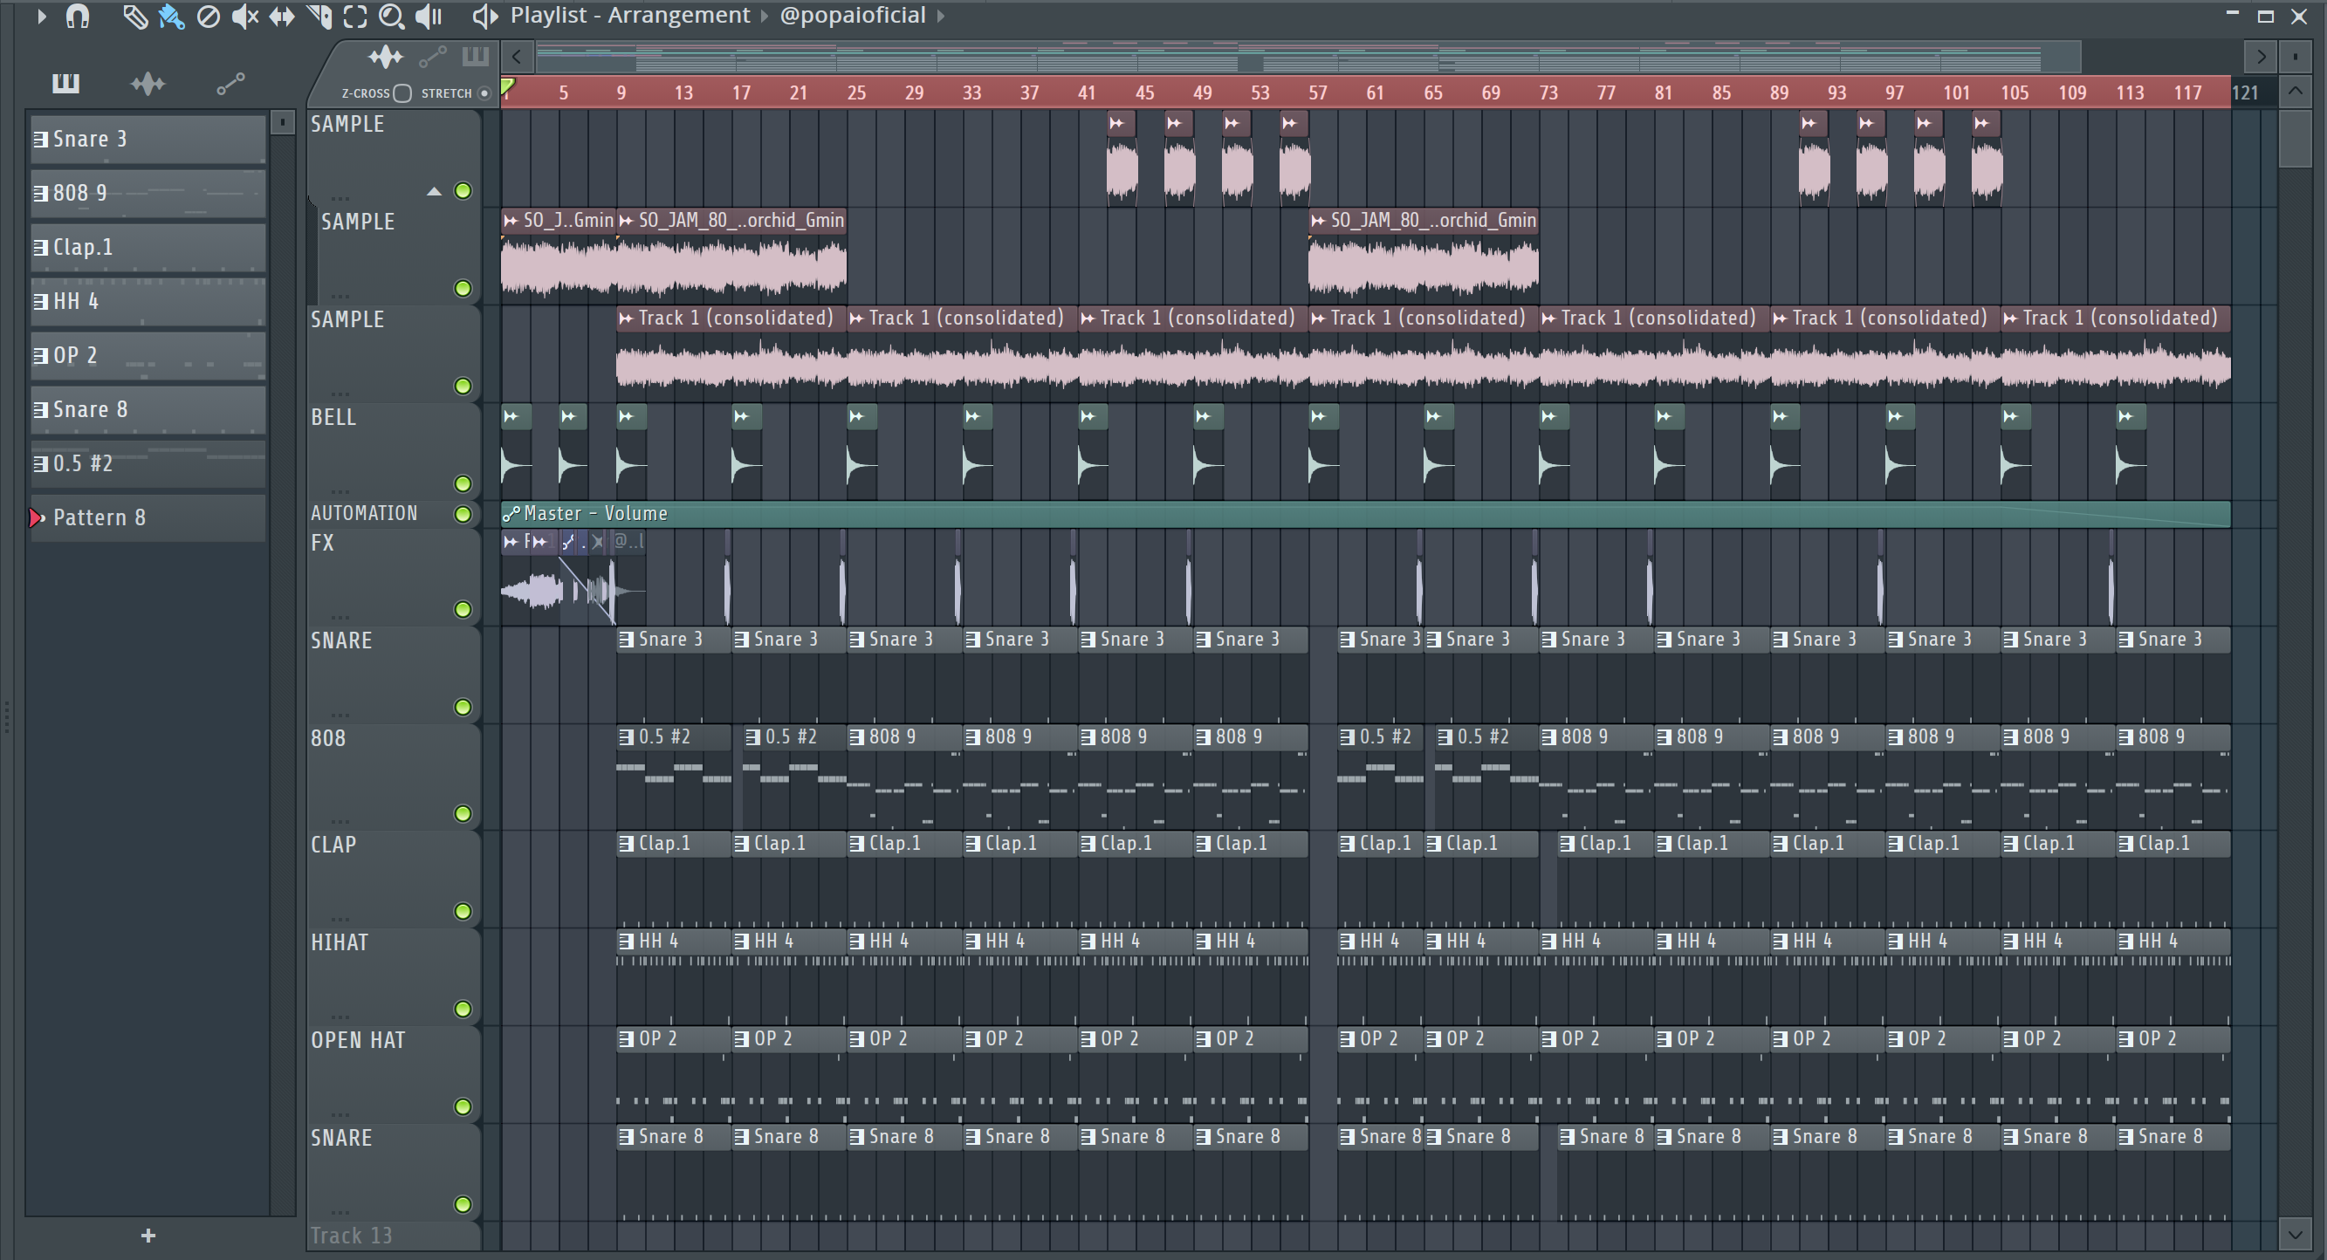Click the playlist overview minimap scrollbar
Viewport: 2327px width, 1260px height.
pyautogui.click(x=1309, y=57)
